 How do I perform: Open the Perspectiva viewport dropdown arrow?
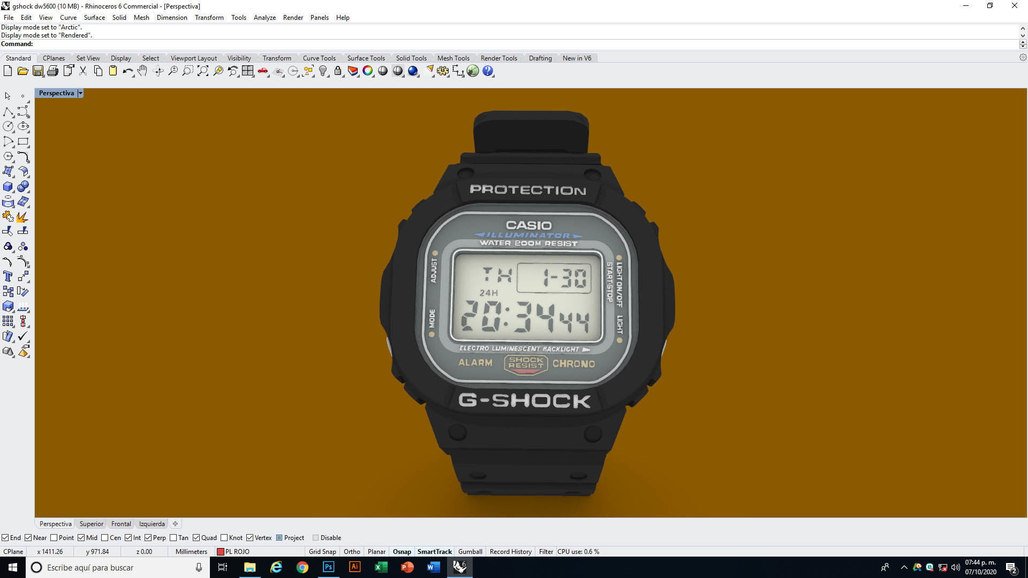point(80,93)
